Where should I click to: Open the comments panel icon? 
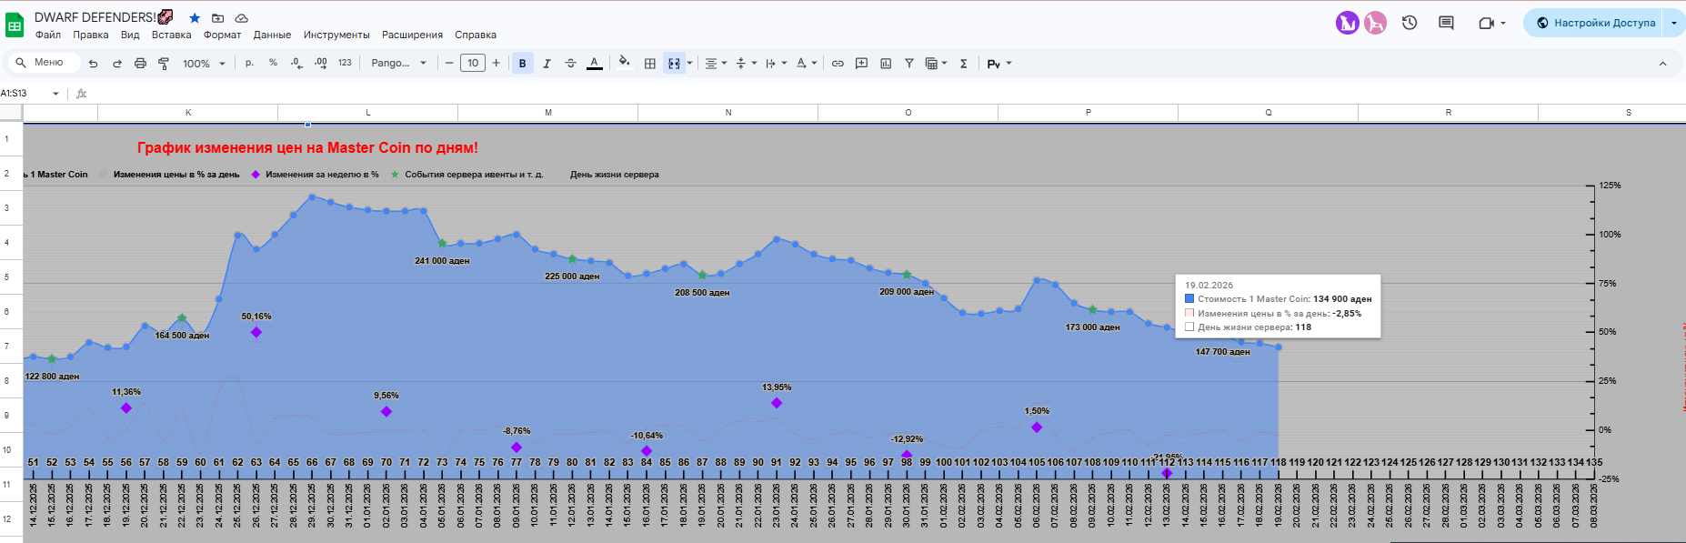[x=1446, y=23]
